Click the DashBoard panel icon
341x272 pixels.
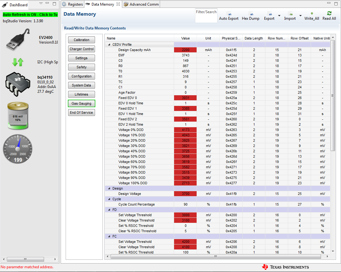pos(5,5)
